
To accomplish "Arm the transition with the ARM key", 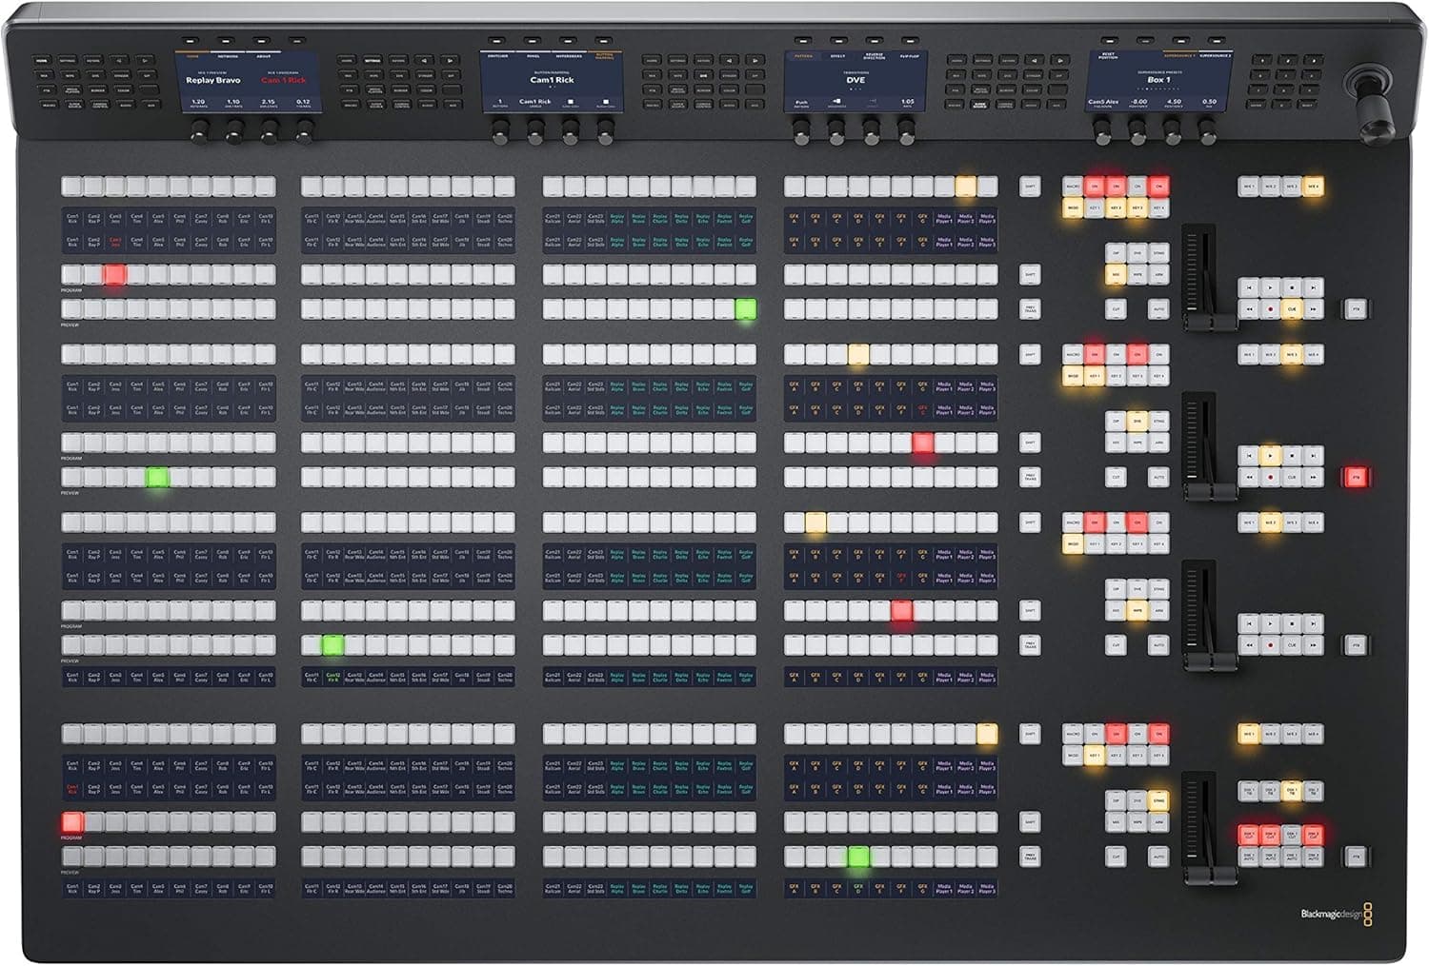I will [x=1159, y=274].
